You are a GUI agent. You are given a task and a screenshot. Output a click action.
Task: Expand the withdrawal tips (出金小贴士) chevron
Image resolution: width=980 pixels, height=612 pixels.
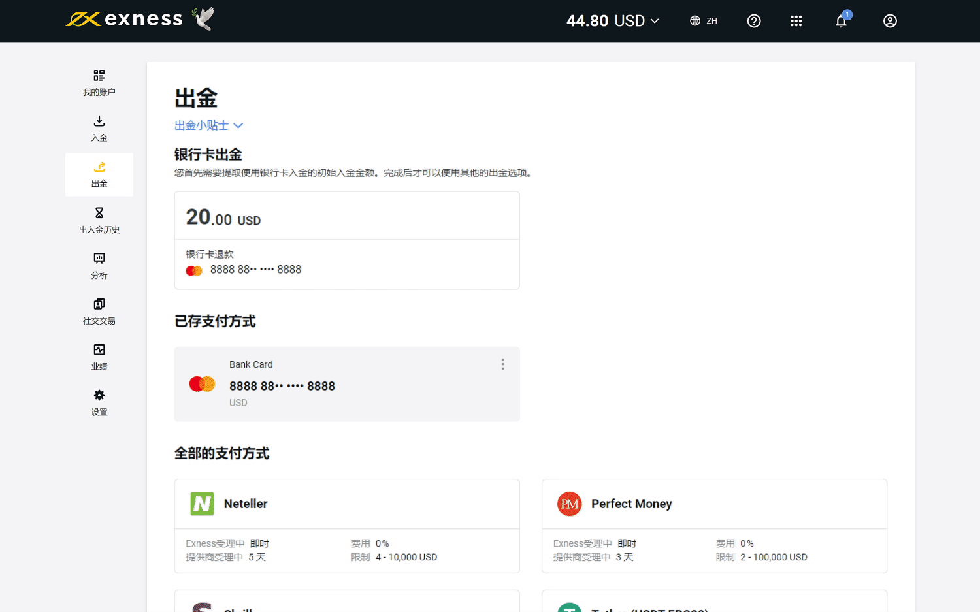(x=238, y=125)
